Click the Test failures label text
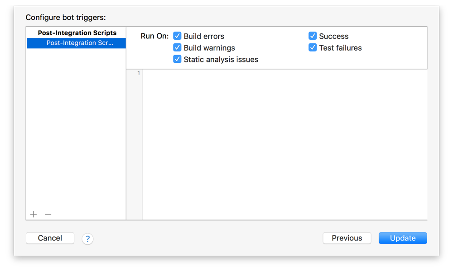The height and width of the screenshot is (272, 453). 340,47
